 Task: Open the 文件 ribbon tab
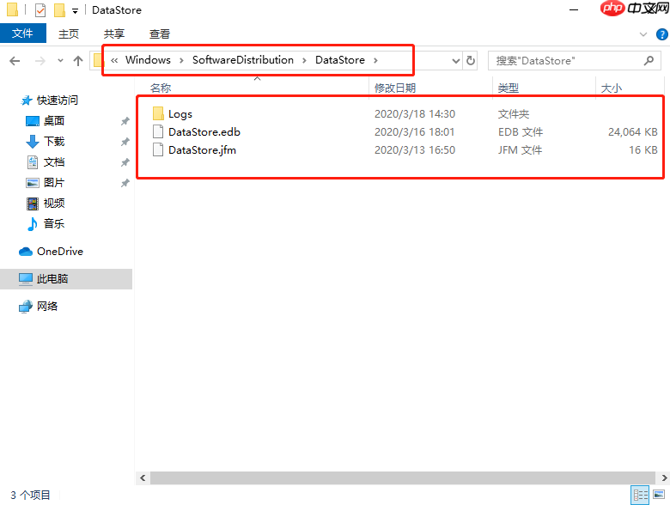[x=22, y=33]
